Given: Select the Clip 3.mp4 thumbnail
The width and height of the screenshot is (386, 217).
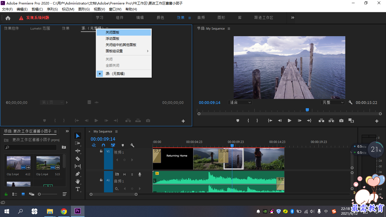Looking at the screenshot, I should point(19,163).
